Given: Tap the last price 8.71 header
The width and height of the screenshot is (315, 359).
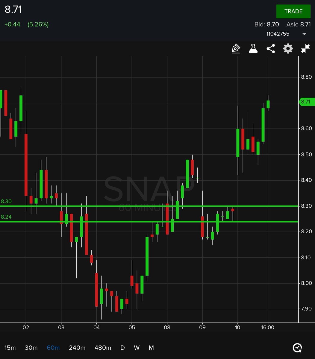Looking at the screenshot, I should [x=13, y=10].
